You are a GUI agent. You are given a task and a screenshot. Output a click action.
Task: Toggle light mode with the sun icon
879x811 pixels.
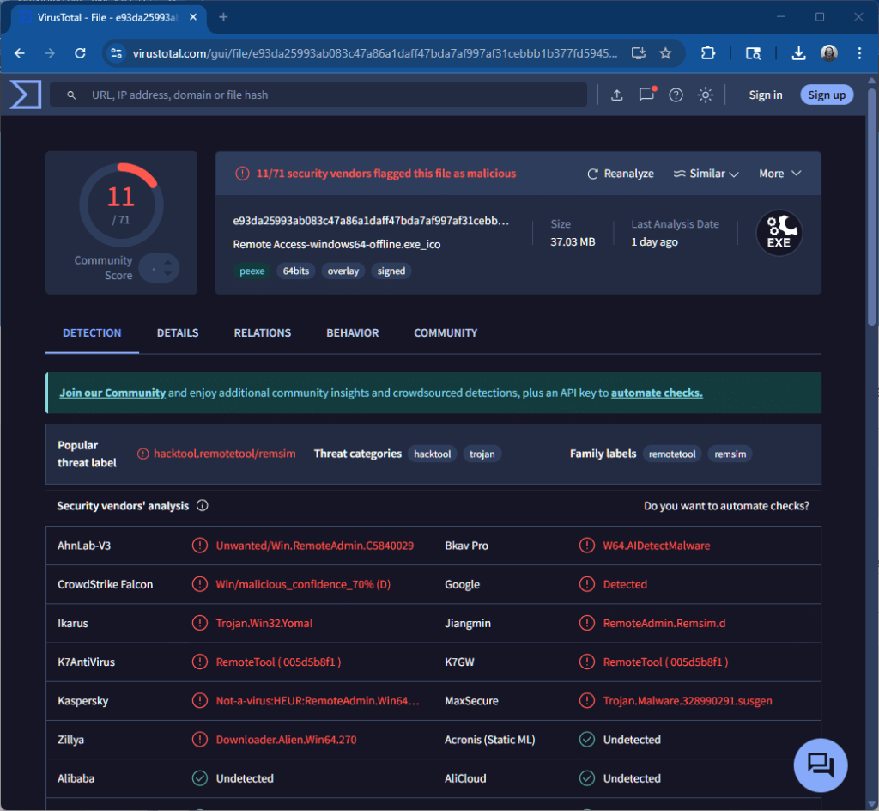(705, 95)
